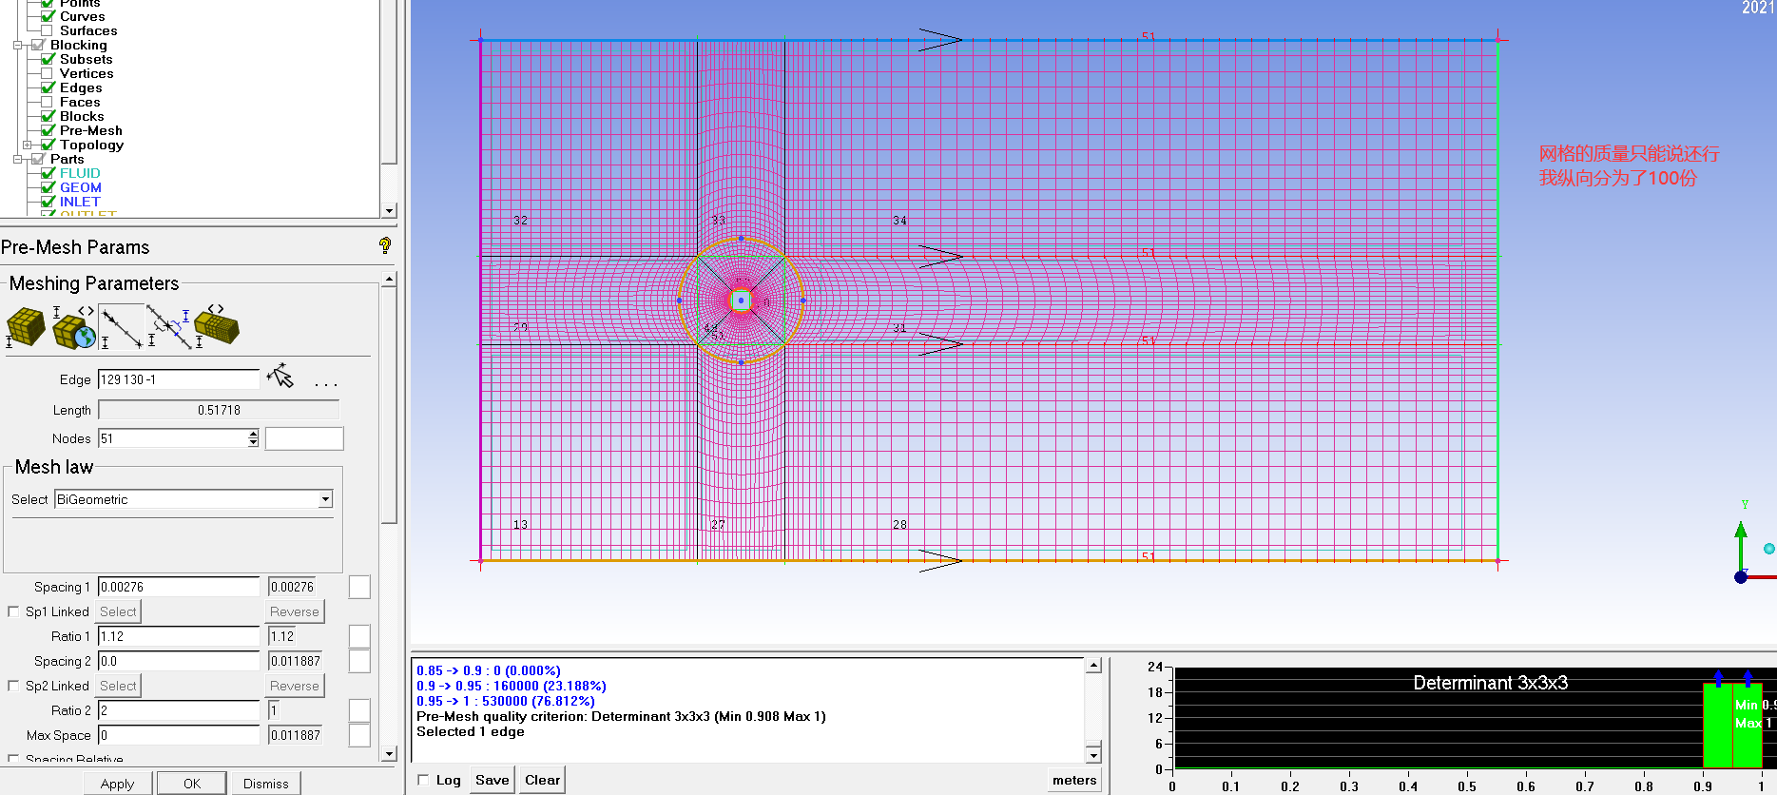Uncheck the Pre-Mesh visibility checkbox
The image size is (1777, 795).
48,130
